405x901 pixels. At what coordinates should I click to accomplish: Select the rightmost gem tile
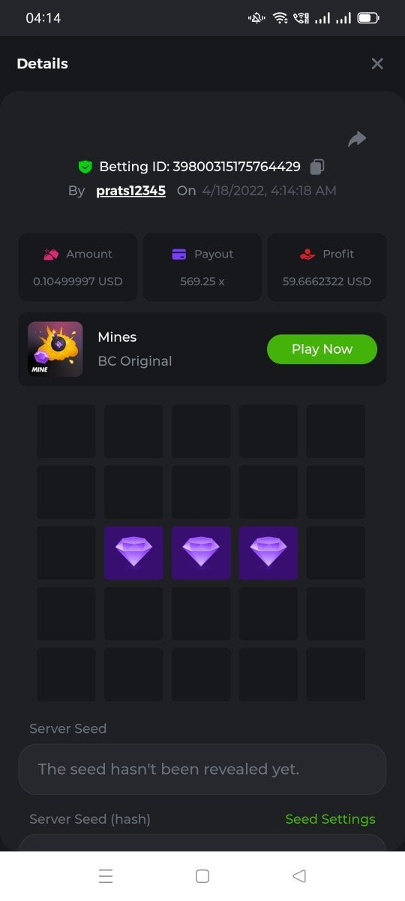coord(268,553)
